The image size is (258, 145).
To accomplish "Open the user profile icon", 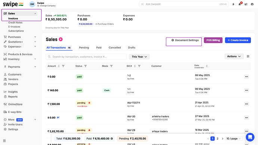I will [252, 4].
